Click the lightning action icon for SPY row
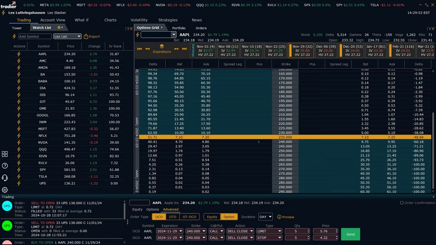Screen dimensions: 436x245 [x=19, y=170]
